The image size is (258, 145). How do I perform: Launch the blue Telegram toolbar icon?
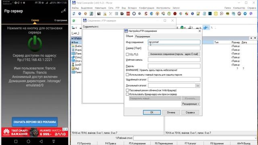[245, 14]
